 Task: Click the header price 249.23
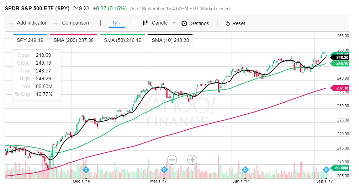click(x=81, y=9)
